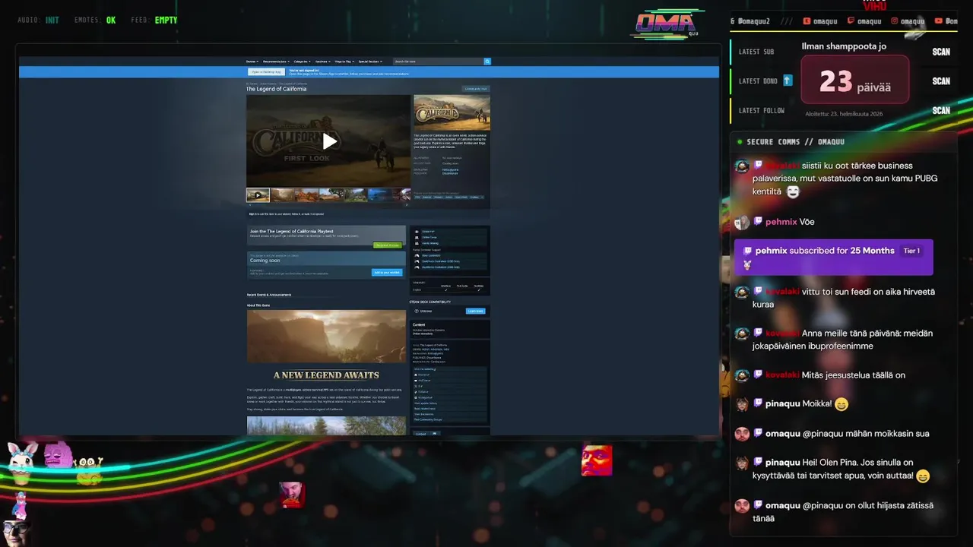Click the Recent Events & Announcements heading
973x547 pixels.
click(269, 295)
